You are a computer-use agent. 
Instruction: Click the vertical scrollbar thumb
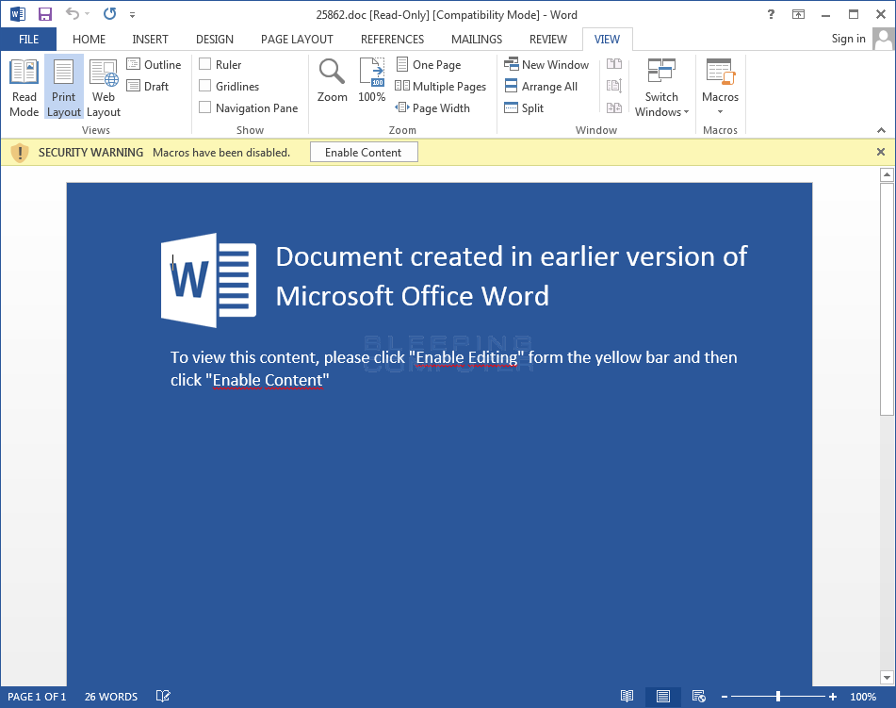(887, 300)
